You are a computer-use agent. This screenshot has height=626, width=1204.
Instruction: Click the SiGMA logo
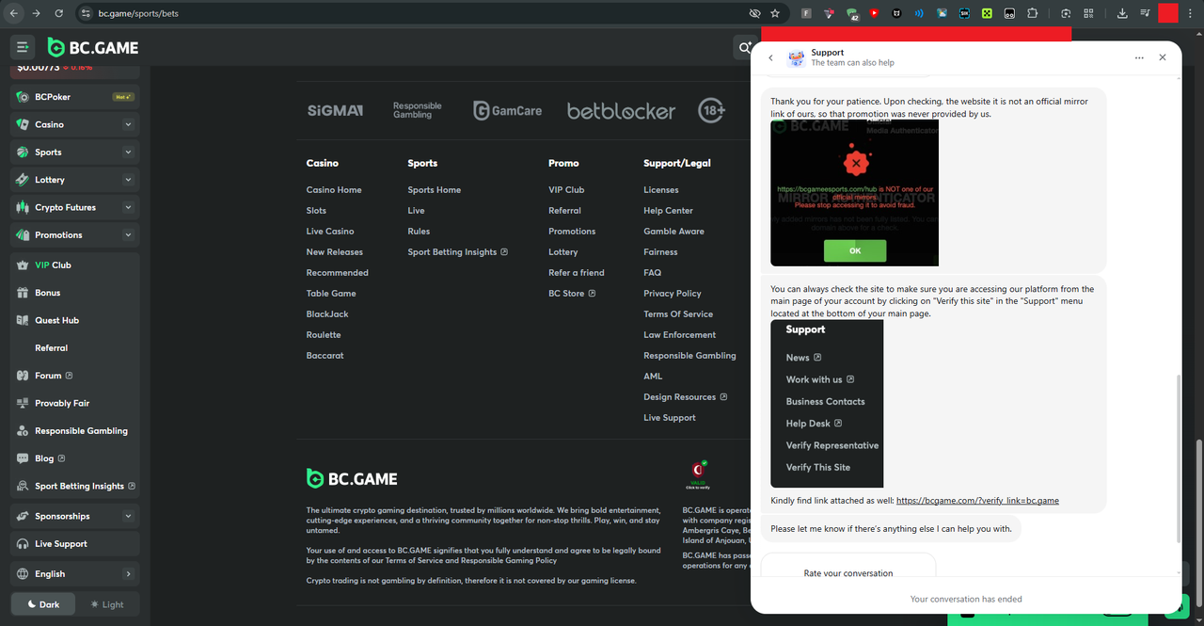click(335, 110)
